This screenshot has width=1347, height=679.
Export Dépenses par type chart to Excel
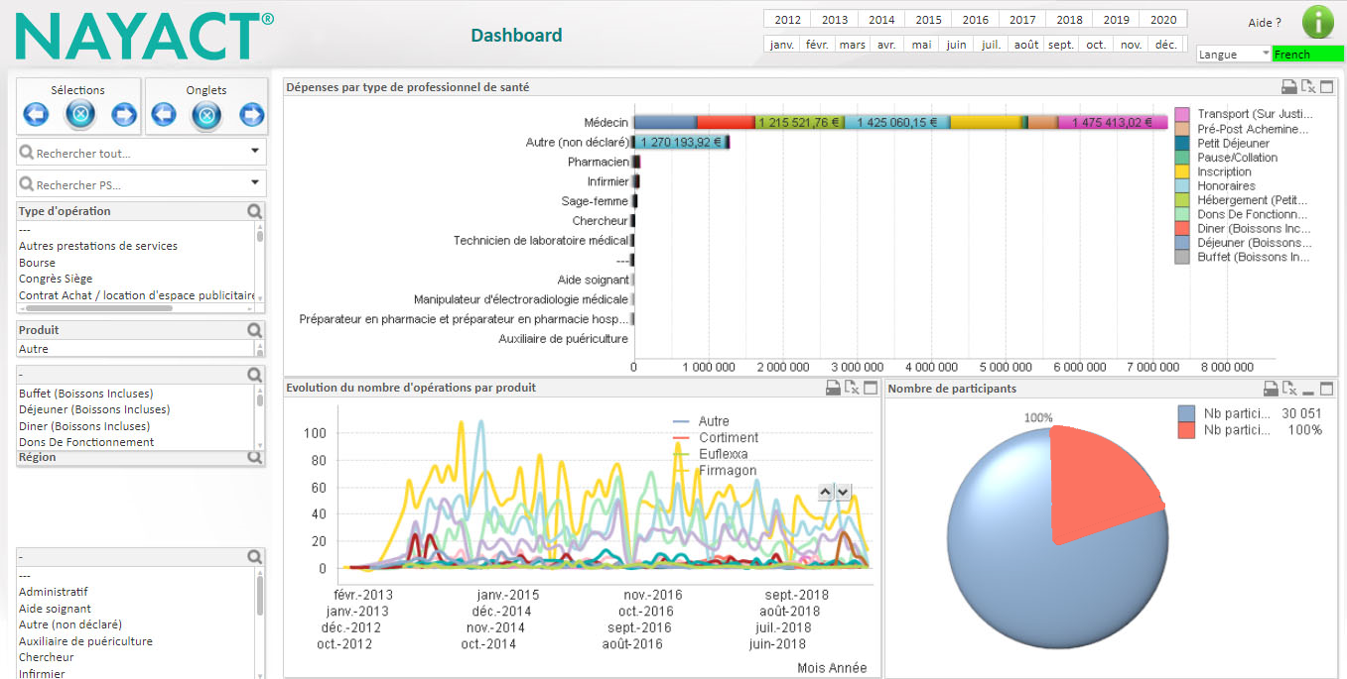pos(1308,87)
